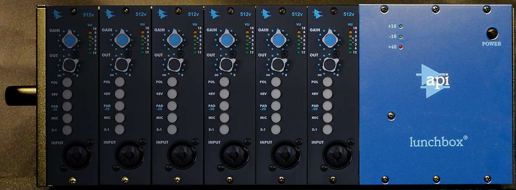The width and height of the screenshot is (516, 190).
Task: Adjust GAIN knob on third 512v module
Action: coord(174,40)
